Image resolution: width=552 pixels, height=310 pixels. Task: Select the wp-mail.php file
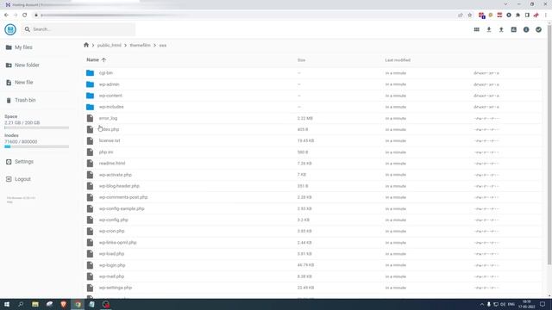pos(312,276)
